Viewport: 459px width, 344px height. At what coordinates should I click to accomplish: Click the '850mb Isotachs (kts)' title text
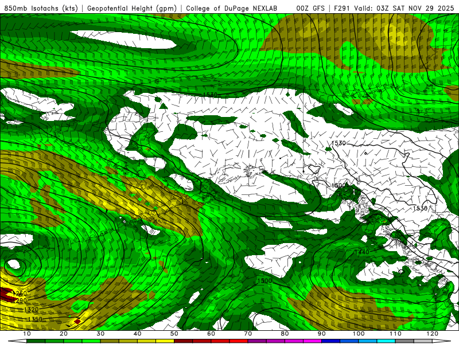point(41,9)
